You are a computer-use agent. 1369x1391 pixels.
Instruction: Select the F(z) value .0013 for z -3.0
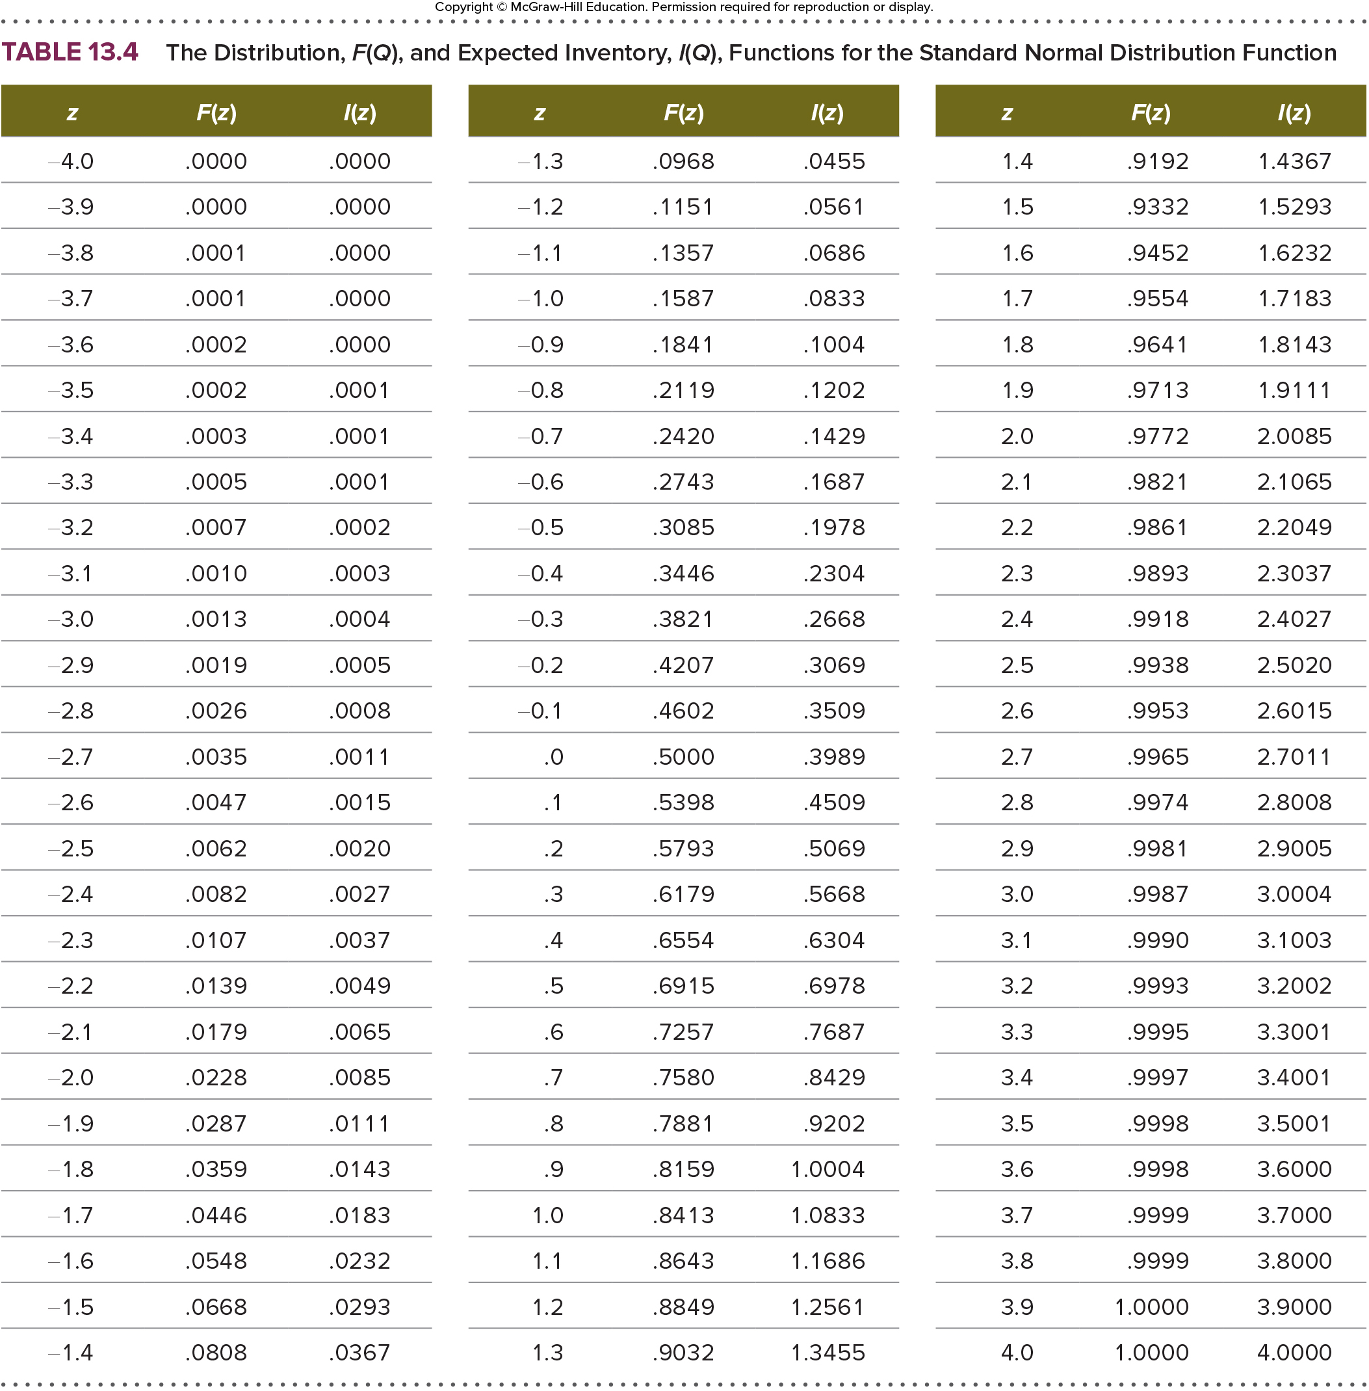click(x=216, y=619)
